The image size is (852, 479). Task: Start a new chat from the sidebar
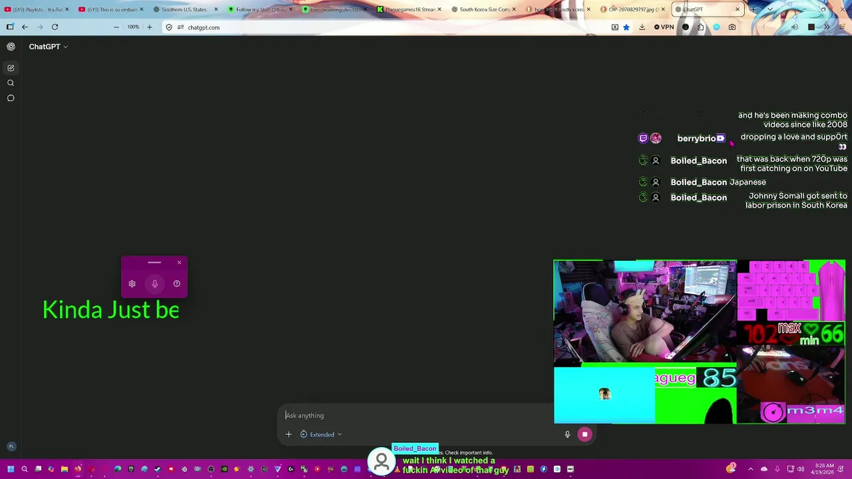click(11, 68)
